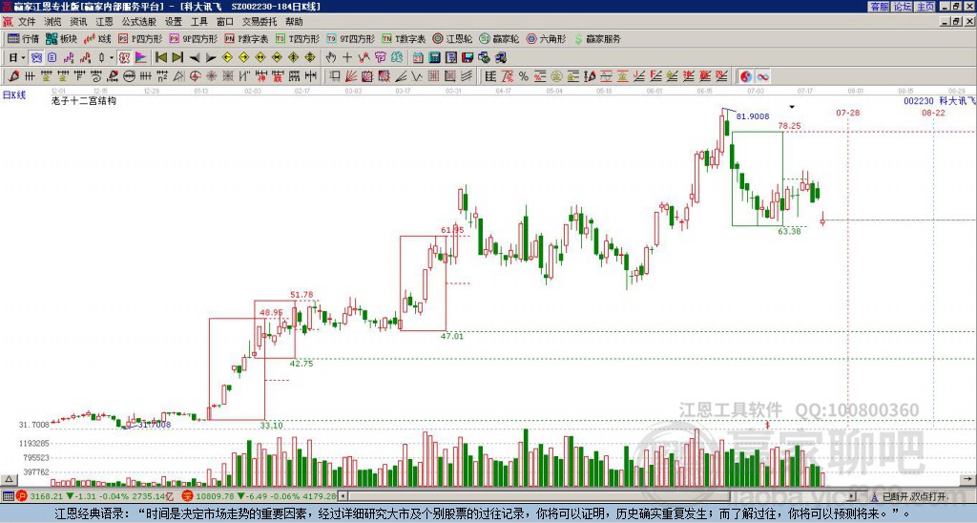Jump to last bar icon
977x523 pixels.
(177, 58)
